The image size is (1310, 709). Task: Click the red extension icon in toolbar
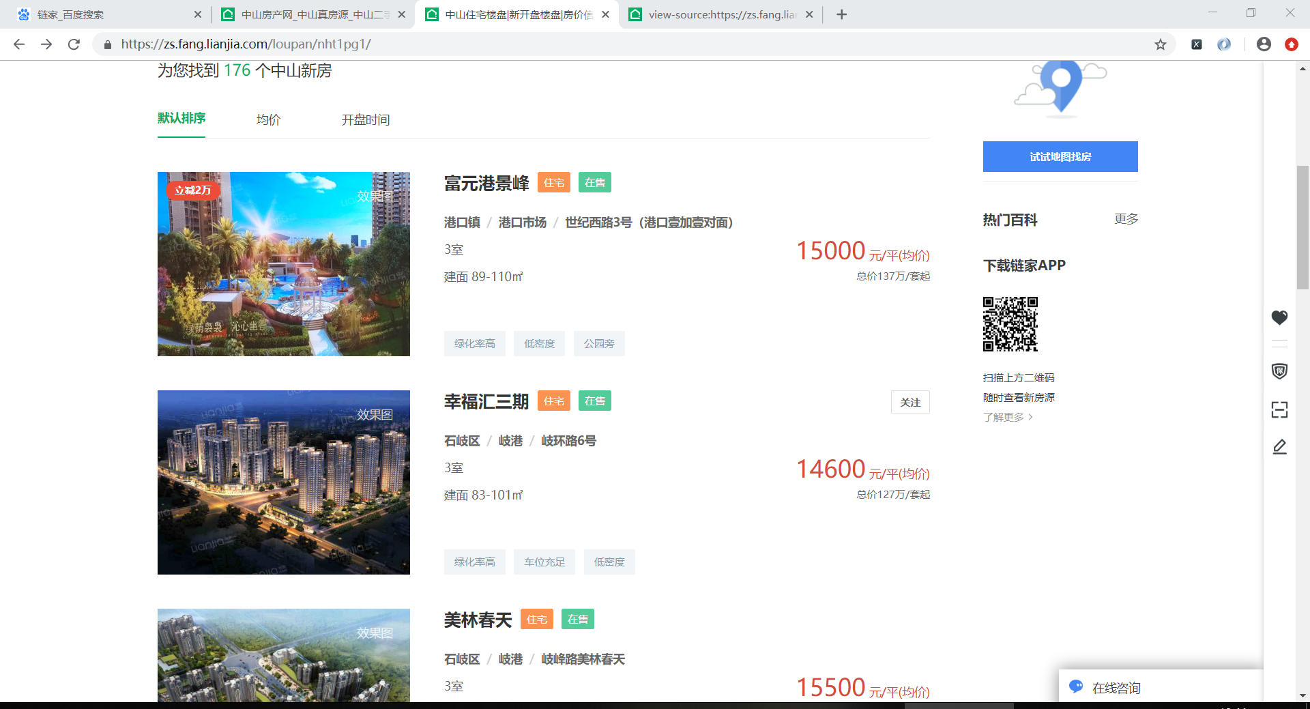pyautogui.click(x=1291, y=44)
